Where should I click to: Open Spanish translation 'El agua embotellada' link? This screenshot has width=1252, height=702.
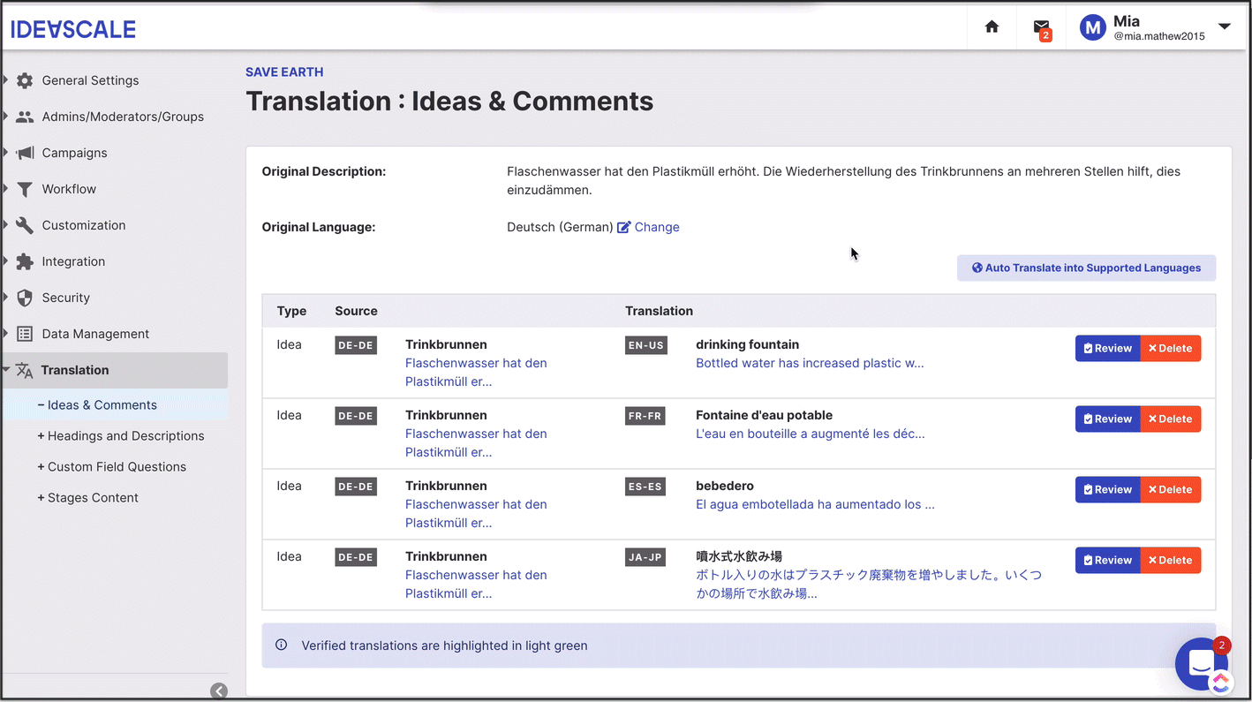[815, 504]
